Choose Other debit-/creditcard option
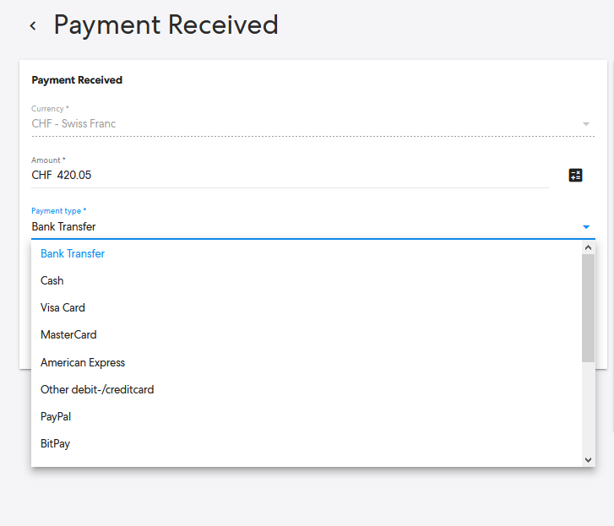This screenshot has width=614, height=526. click(306, 389)
